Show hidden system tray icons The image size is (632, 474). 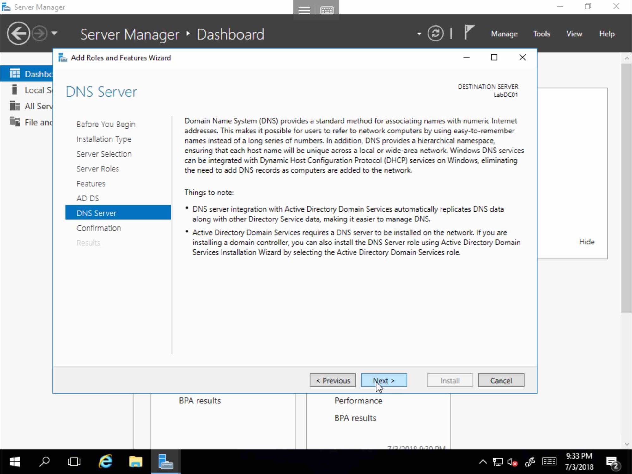pos(483,462)
